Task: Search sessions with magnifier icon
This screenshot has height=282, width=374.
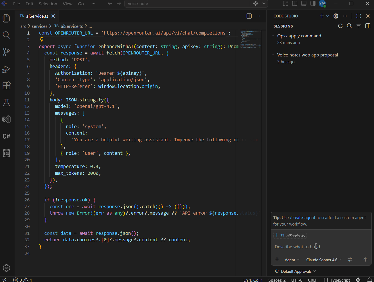Action: (x=349, y=26)
